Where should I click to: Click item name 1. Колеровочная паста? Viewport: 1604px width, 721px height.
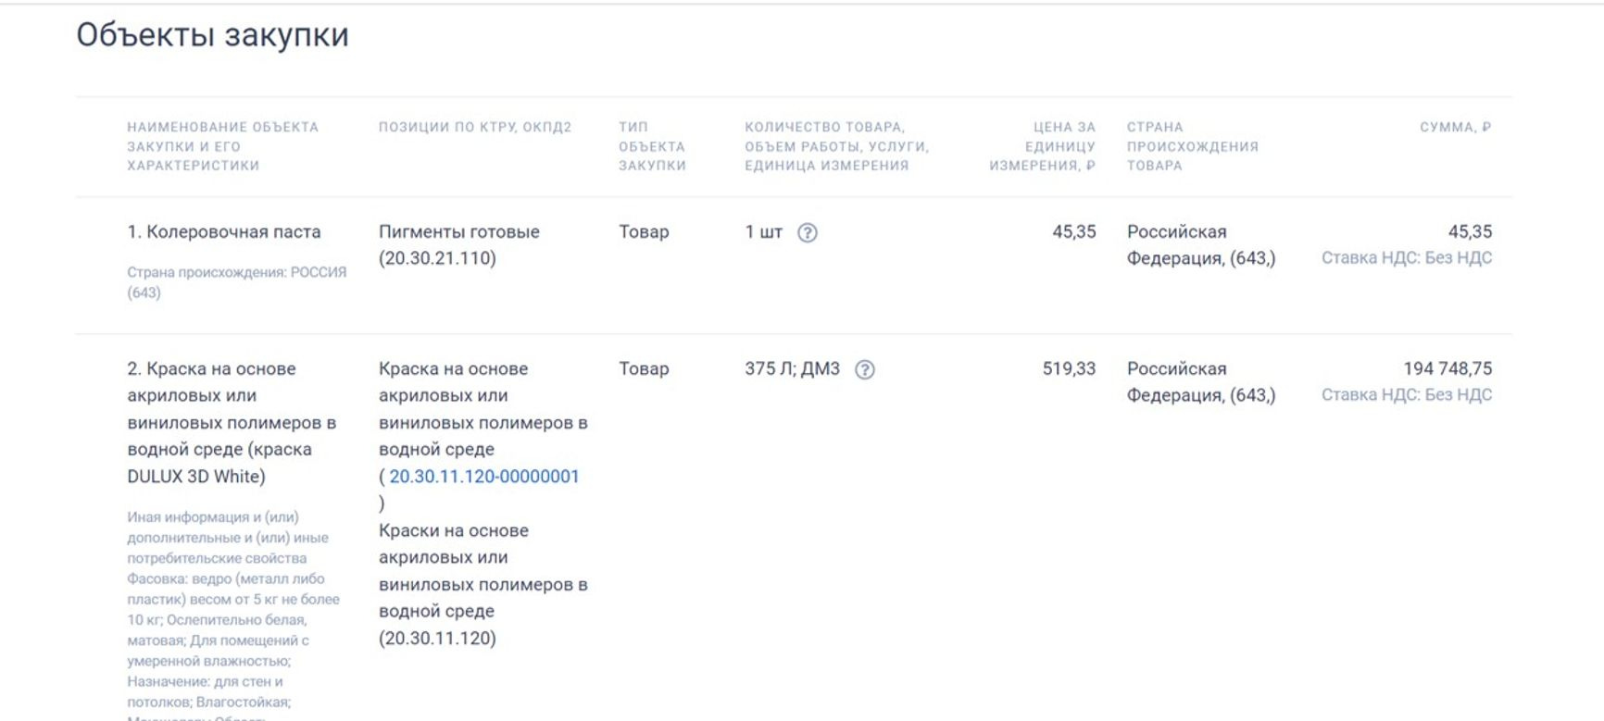point(224,232)
